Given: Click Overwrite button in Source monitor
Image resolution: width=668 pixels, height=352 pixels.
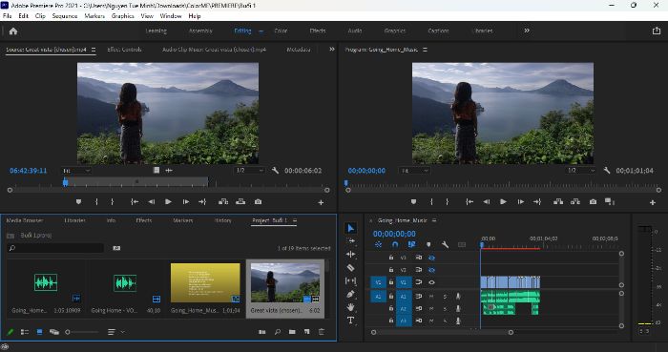Looking at the screenshot, I should [x=240, y=201].
